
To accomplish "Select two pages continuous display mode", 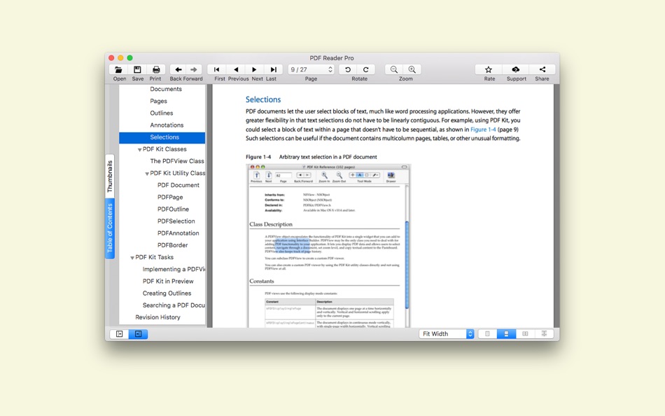I will pos(544,334).
